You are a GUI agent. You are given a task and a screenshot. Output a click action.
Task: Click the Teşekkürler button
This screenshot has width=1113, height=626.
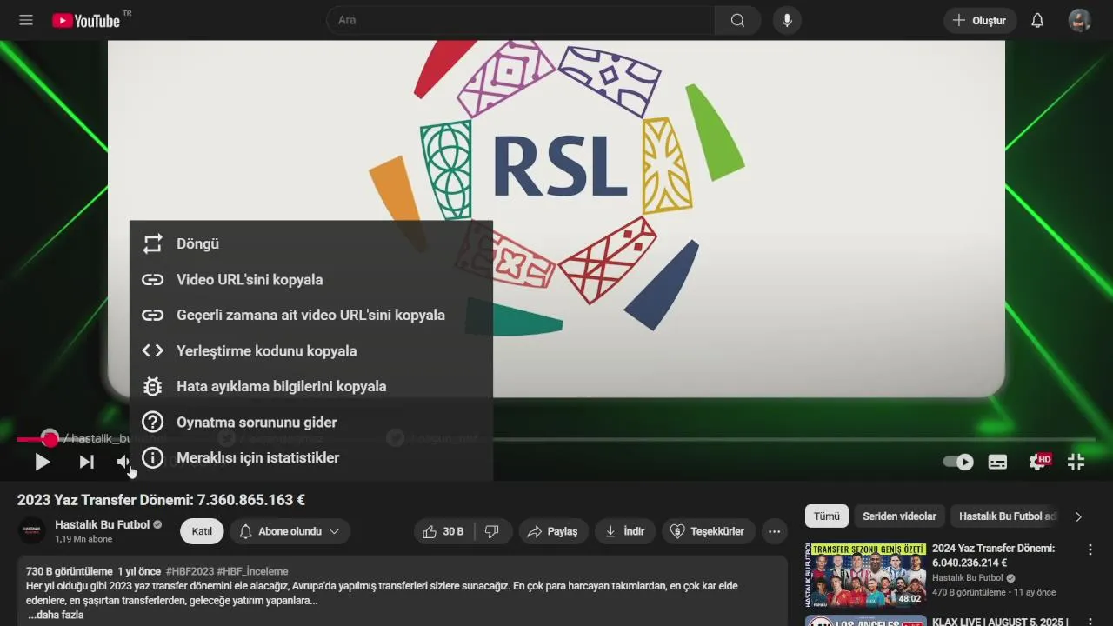click(x=708, y=531)
